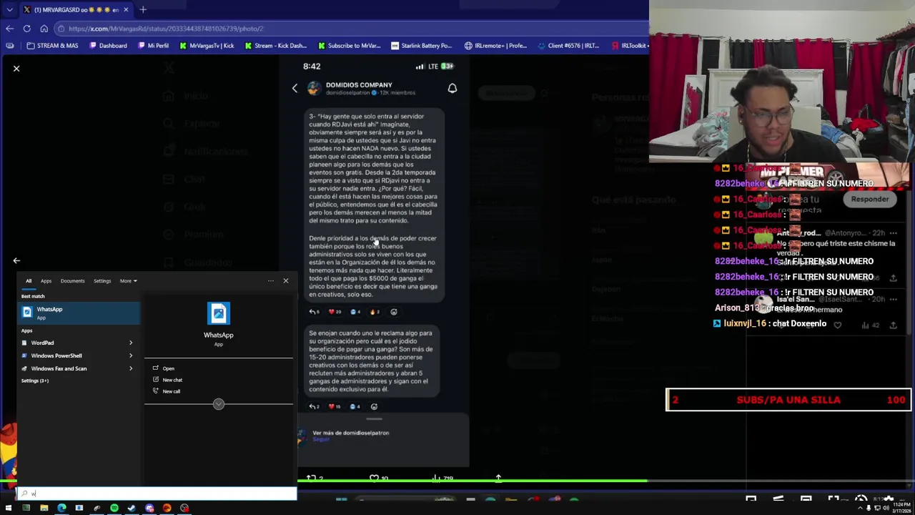
Task: Open Mi Perfil bookmark
Action: [x=153, y=46]
